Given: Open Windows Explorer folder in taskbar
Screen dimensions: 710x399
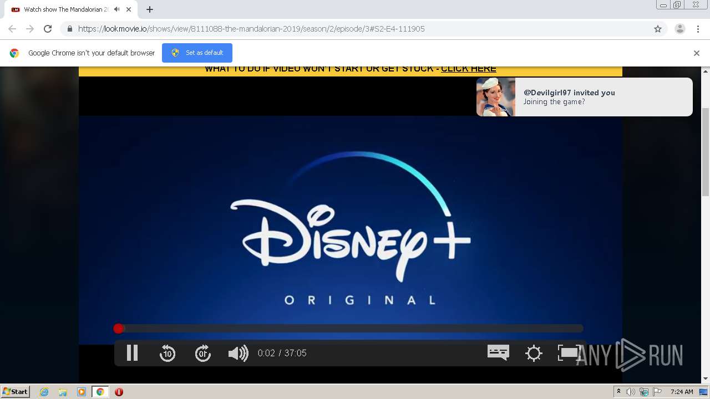Looking at the screenshot, I should coord(63,392).
